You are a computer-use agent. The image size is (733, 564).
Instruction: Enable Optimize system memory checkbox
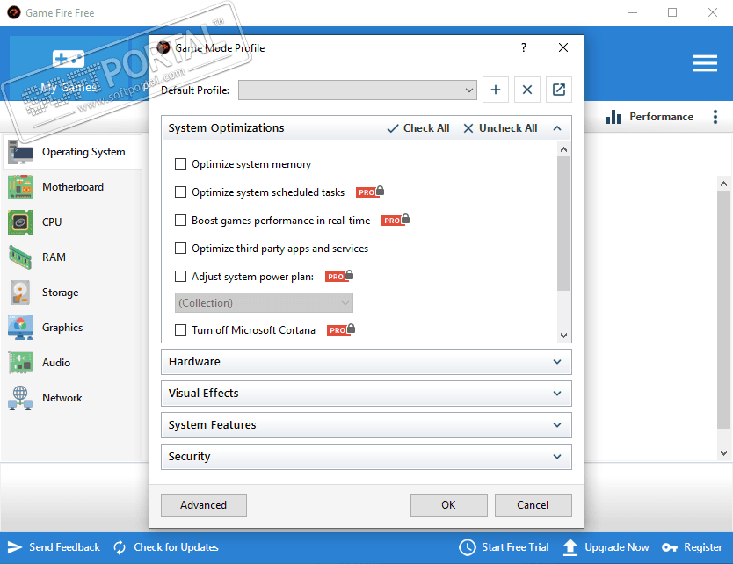point(180,164)
